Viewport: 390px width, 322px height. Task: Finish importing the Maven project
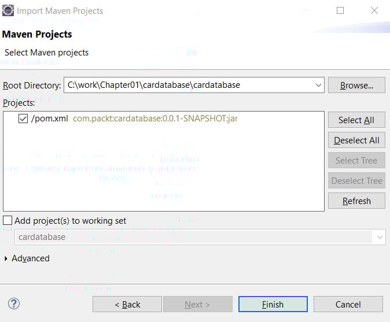pos(273,304)
